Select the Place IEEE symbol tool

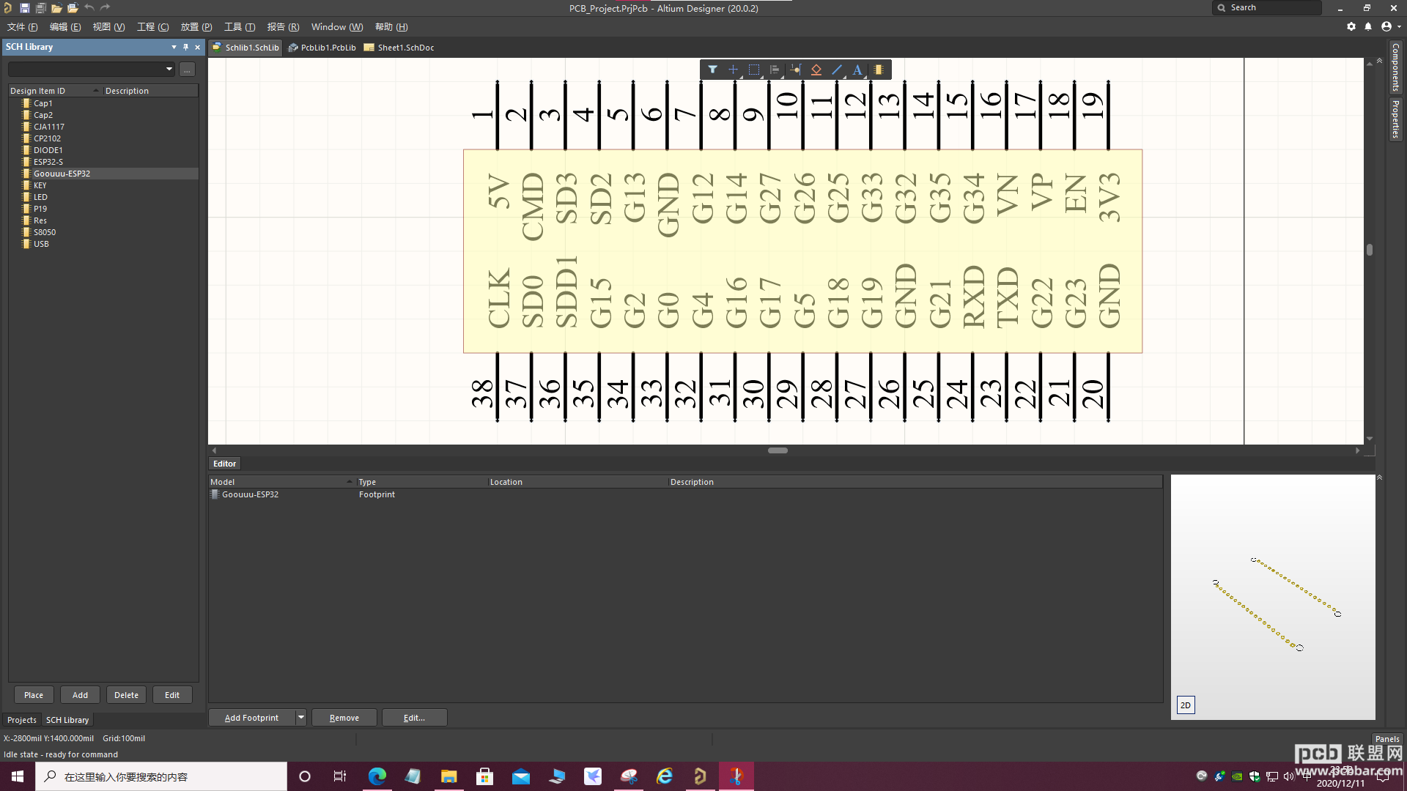point(816,70)
